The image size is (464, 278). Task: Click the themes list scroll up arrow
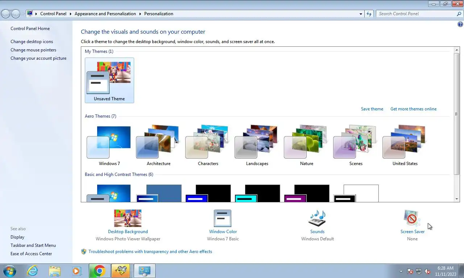tap(457, 50)
